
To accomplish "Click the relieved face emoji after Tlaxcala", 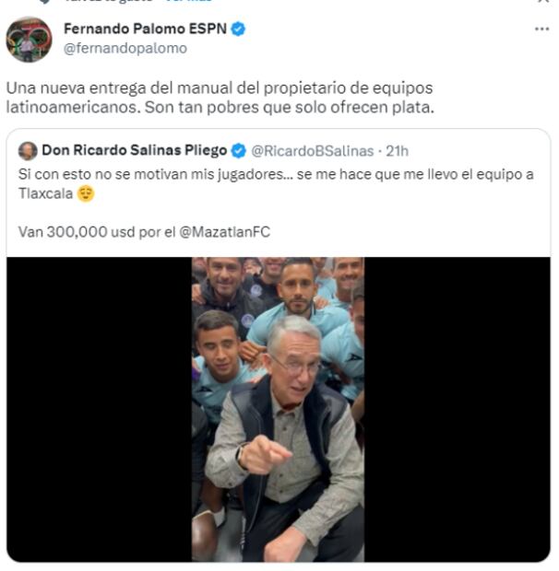I will coord(86,193).
